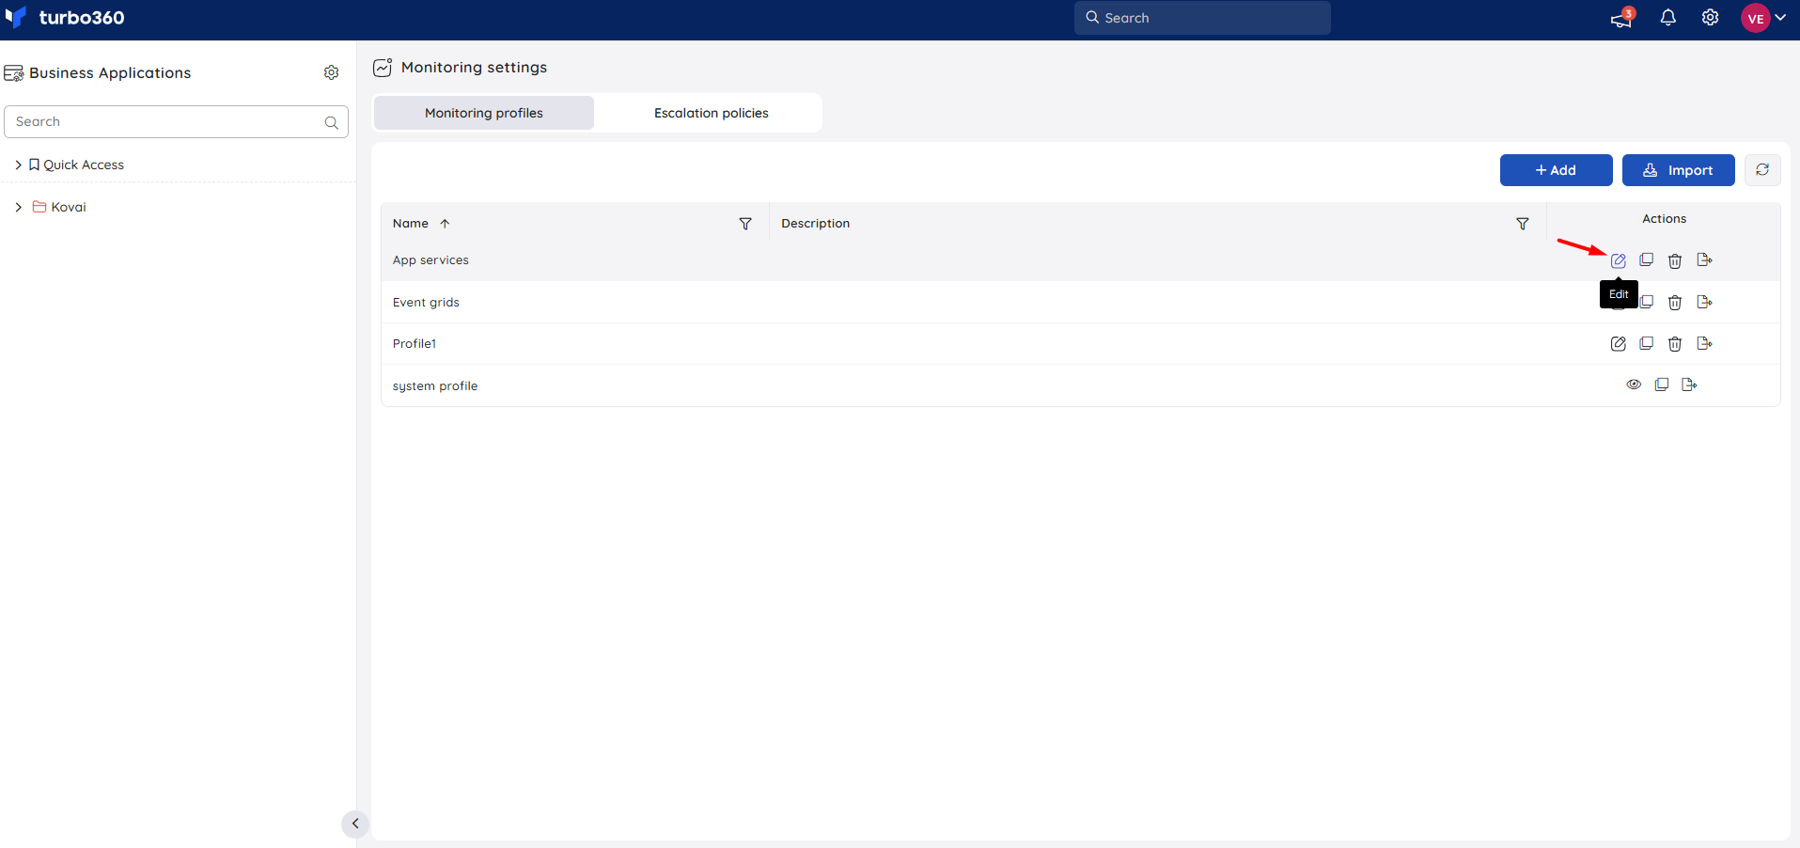Export the system profile
The height and width of the screenshot is (848, 1800).
pyautogui.click(x=1689, y=385)
